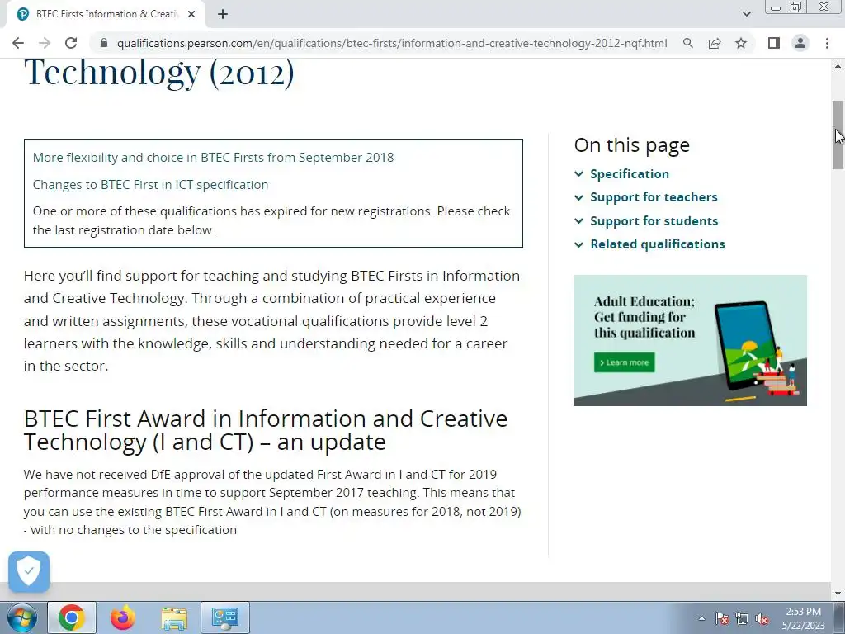Jump to Support for teachers section
This screenshot has height=634, width=845.
tap(654, 197)
